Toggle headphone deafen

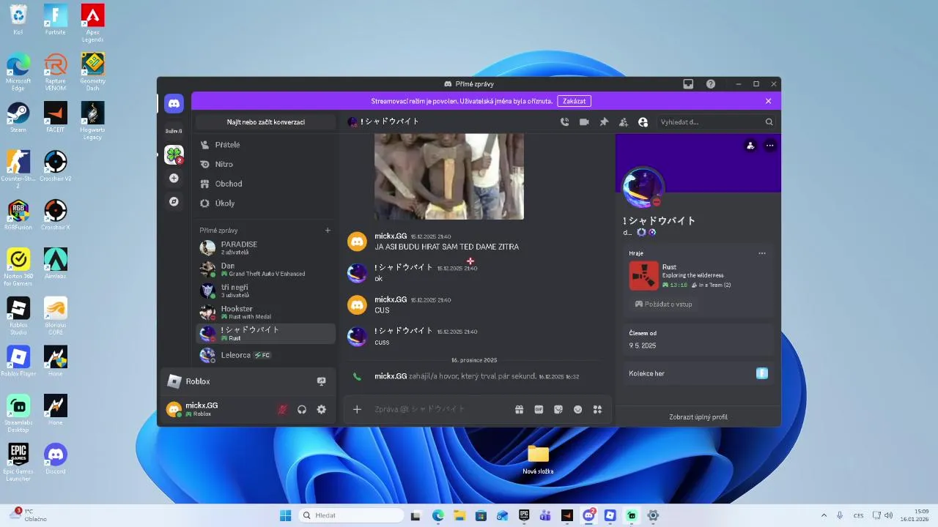point(301,410)
